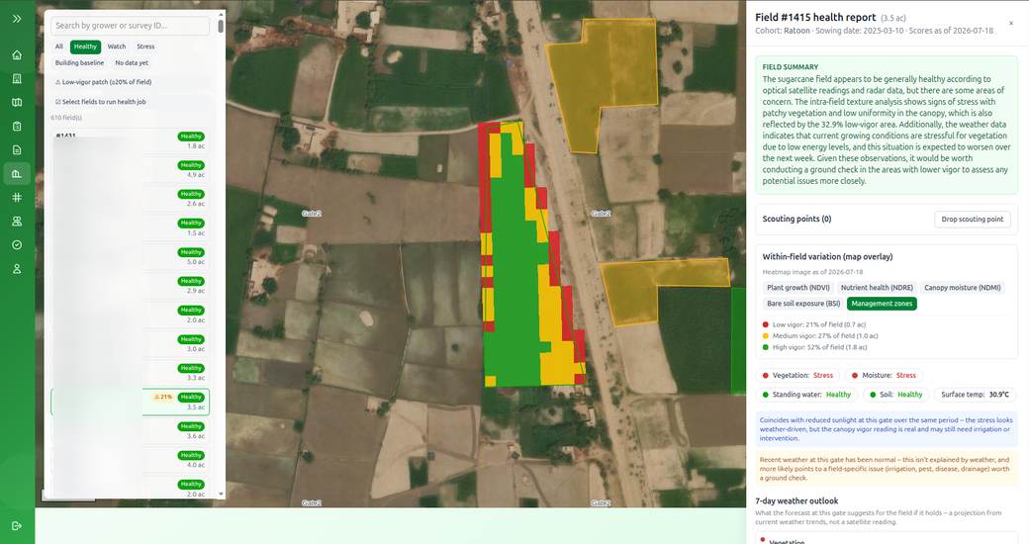
Task: Open the folded map icon in the sidebar
Action: click(17, 102)
